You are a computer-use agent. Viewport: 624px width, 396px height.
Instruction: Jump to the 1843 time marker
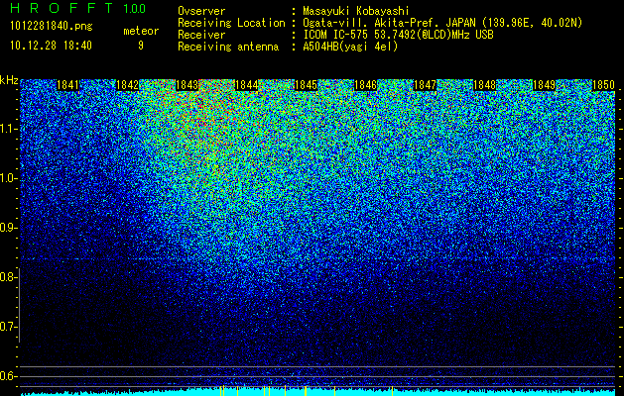(x=187, y=85)
